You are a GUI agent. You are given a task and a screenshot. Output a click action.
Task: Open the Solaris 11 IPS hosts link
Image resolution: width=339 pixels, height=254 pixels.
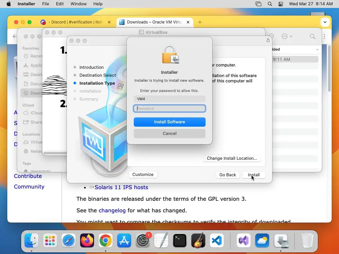(121, 187)
